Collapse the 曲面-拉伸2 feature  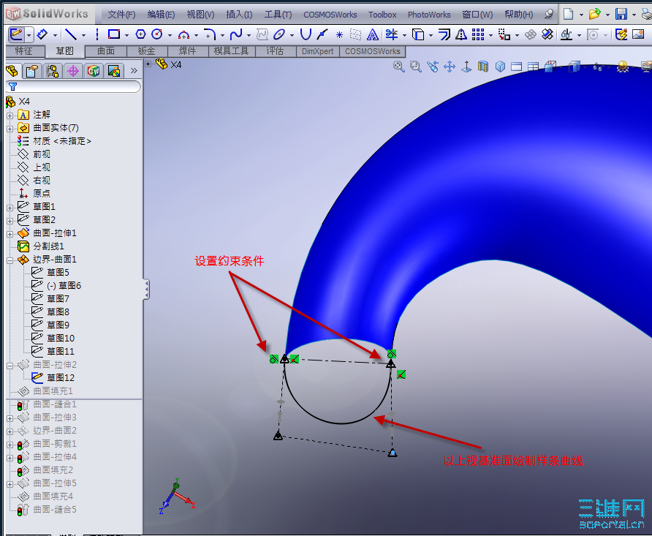[10, 366]
